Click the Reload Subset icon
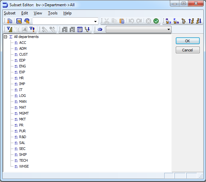The height and width of the screenshot is (182, 206). (x=27, y=21)
